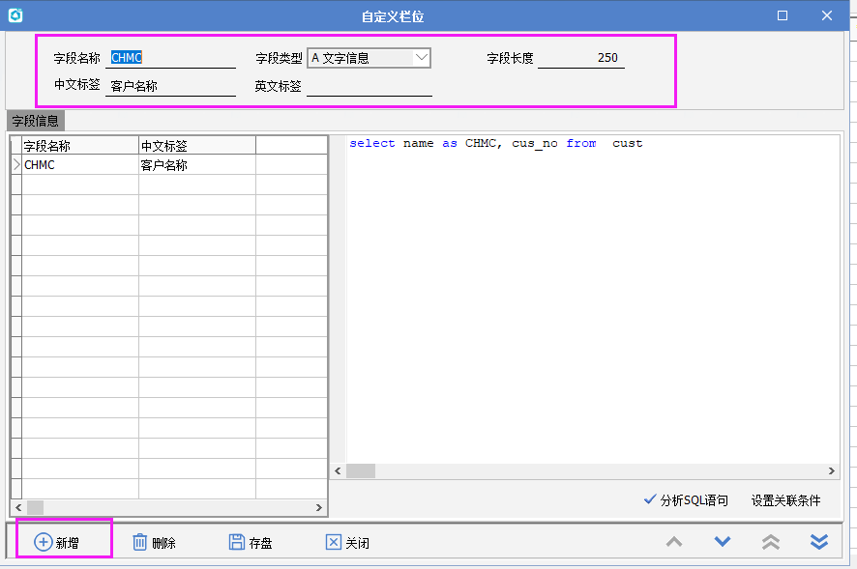Switch to the 字段信息 tab

(35, 122)
